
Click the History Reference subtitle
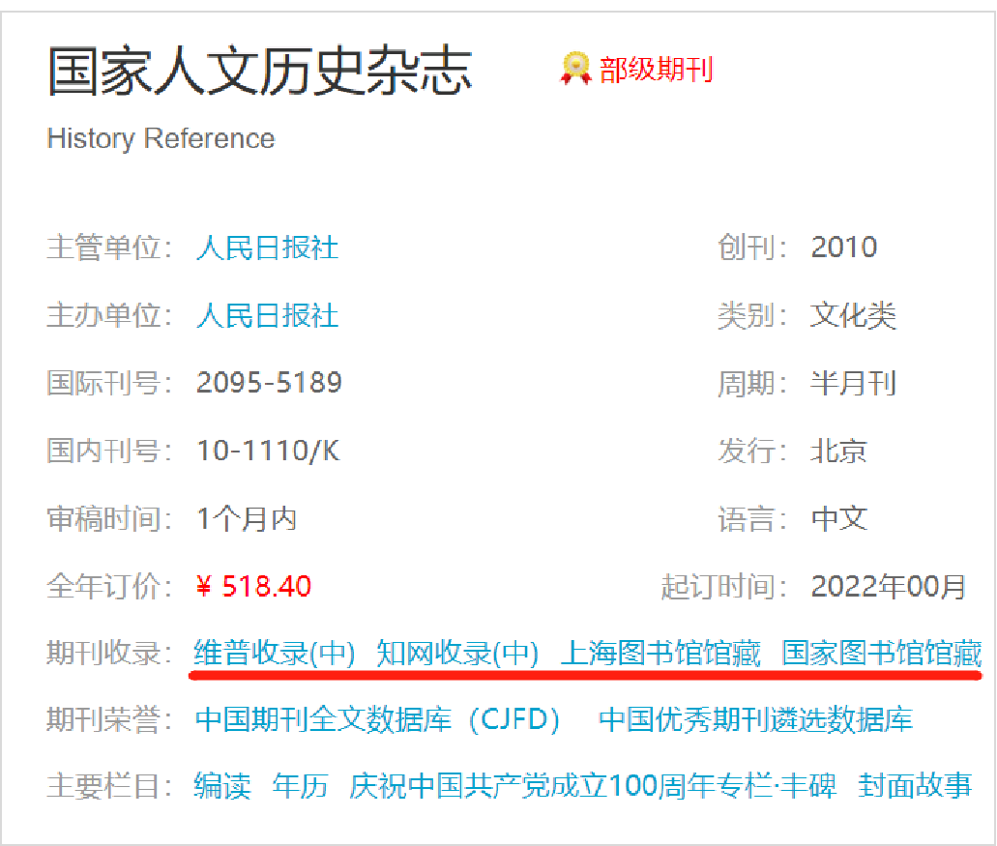(161, 138)
